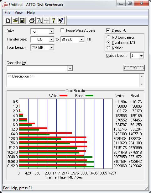Select the I/O Comparison radio option

tap(108, 37)
